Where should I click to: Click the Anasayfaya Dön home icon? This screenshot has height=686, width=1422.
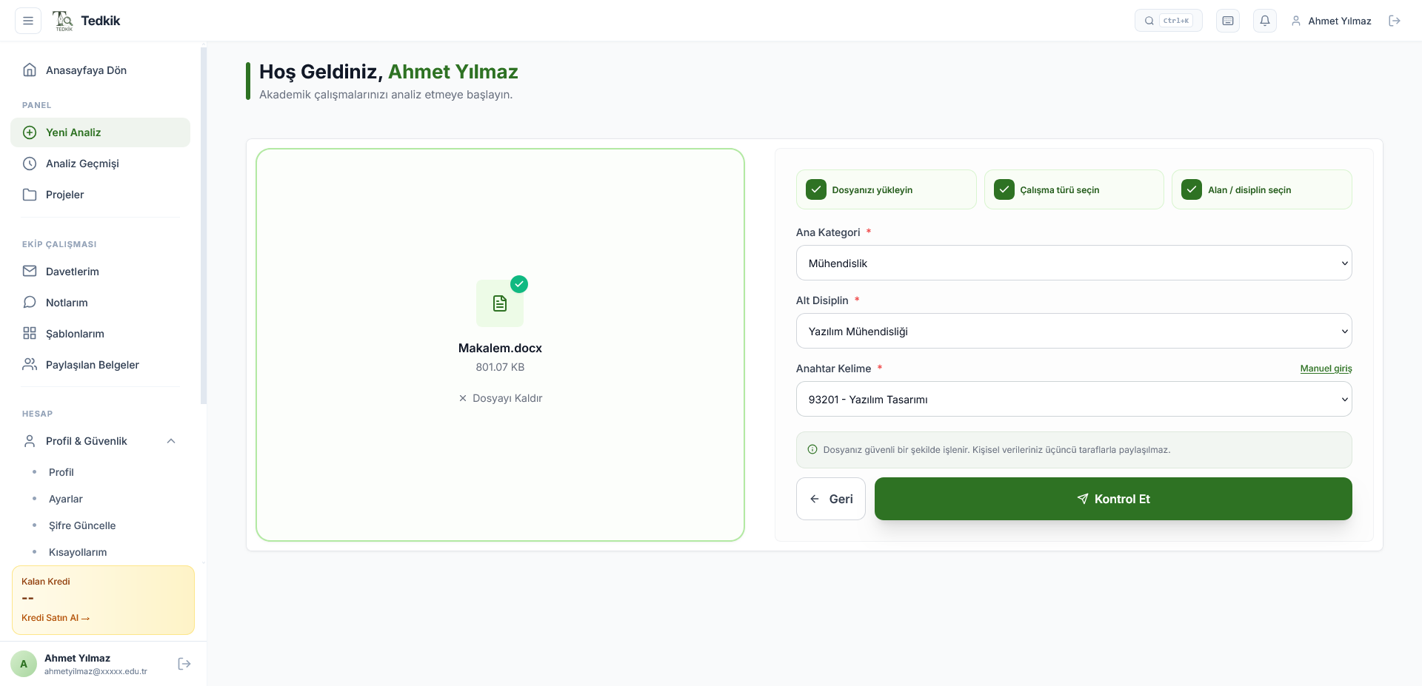(x=30, y=70)
